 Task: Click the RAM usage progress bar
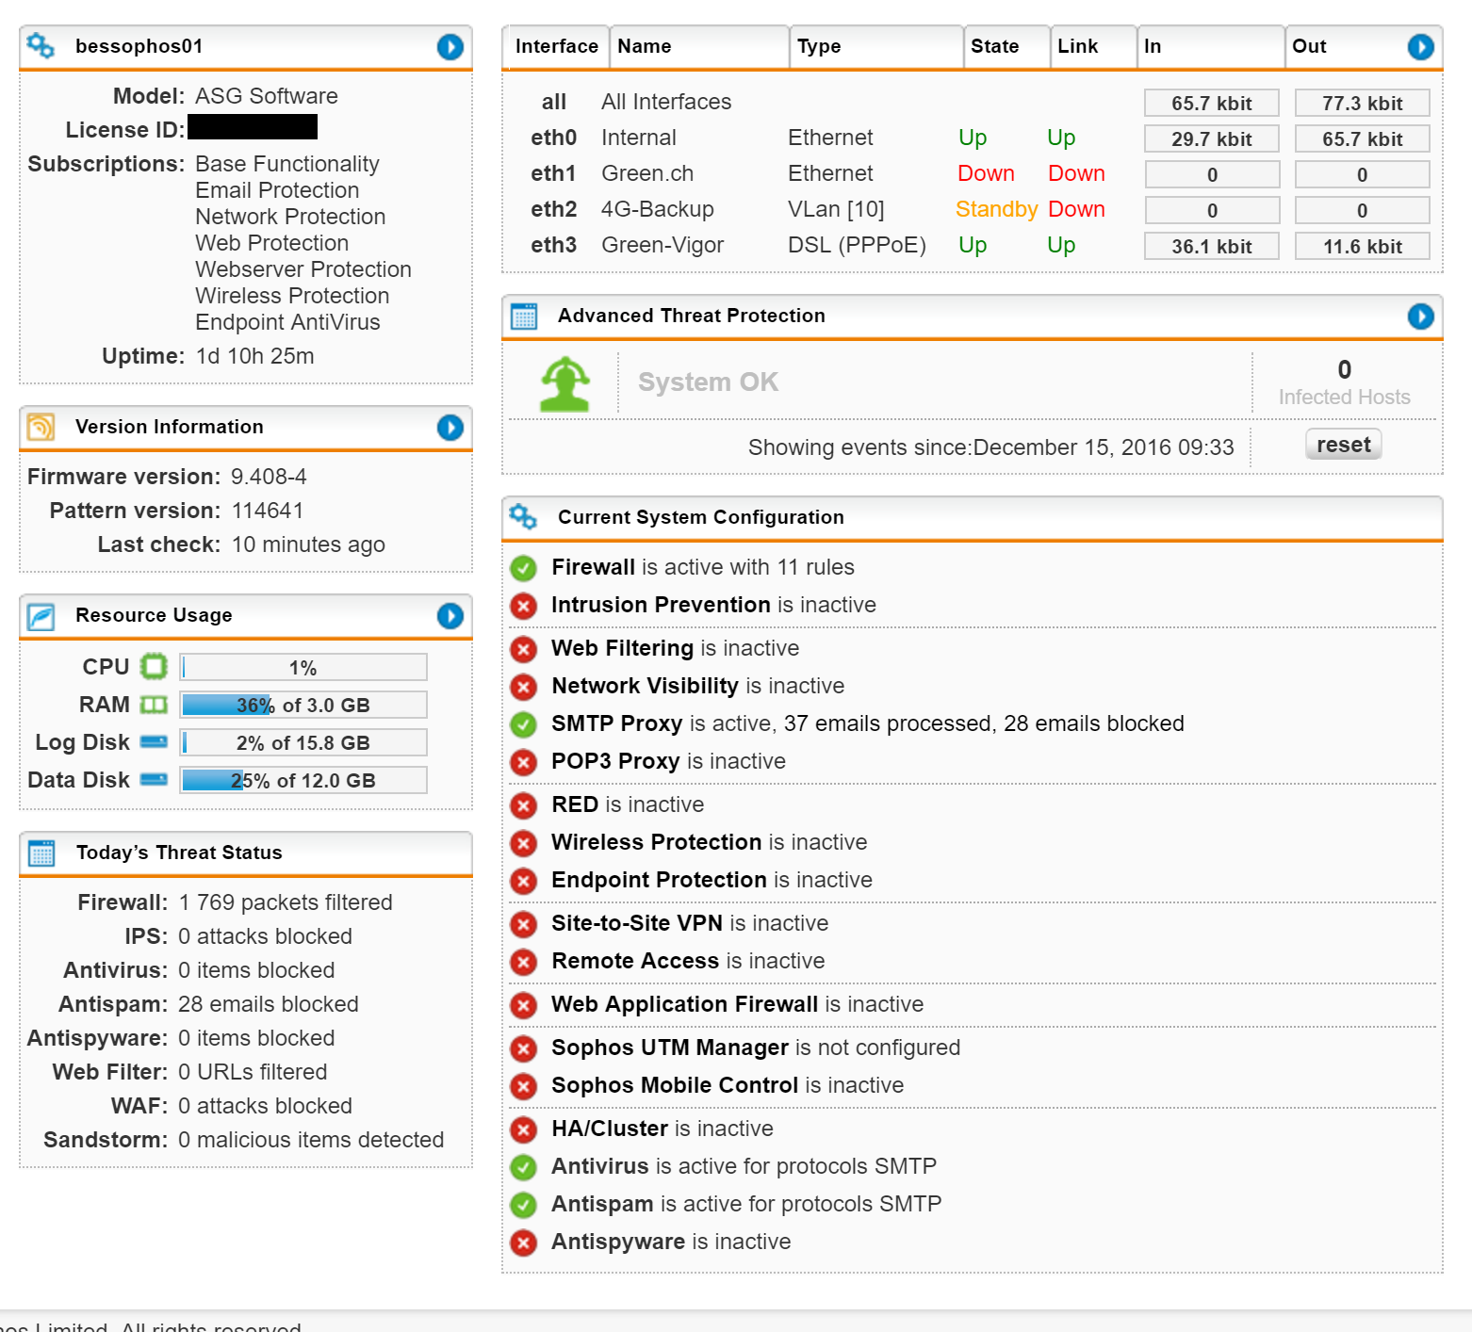303,706
